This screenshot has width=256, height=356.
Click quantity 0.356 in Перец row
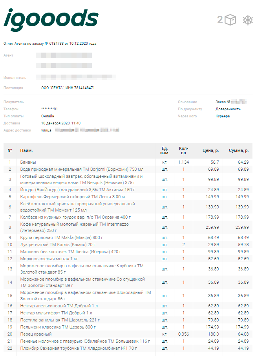coord(183,334)
